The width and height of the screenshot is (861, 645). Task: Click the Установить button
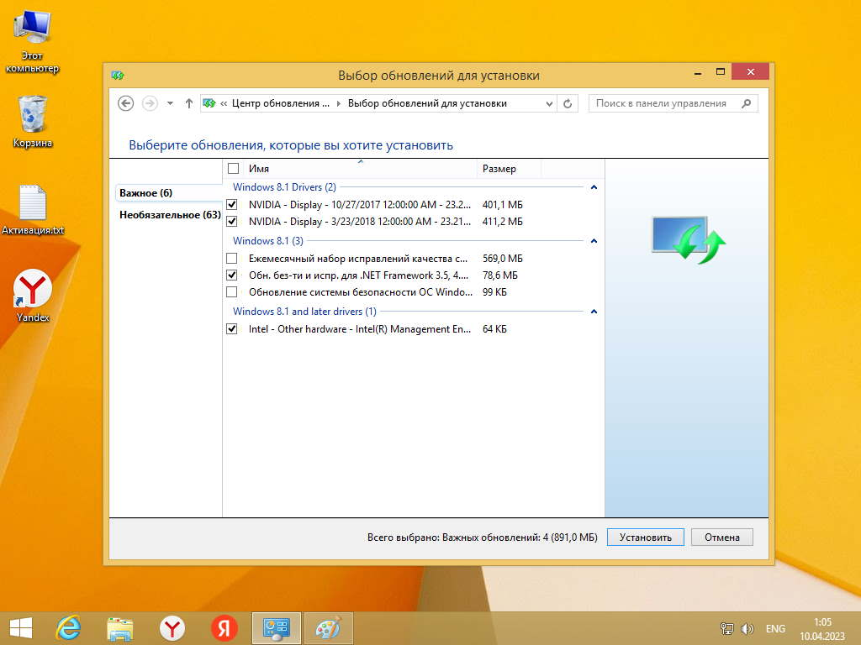[645, 537]
